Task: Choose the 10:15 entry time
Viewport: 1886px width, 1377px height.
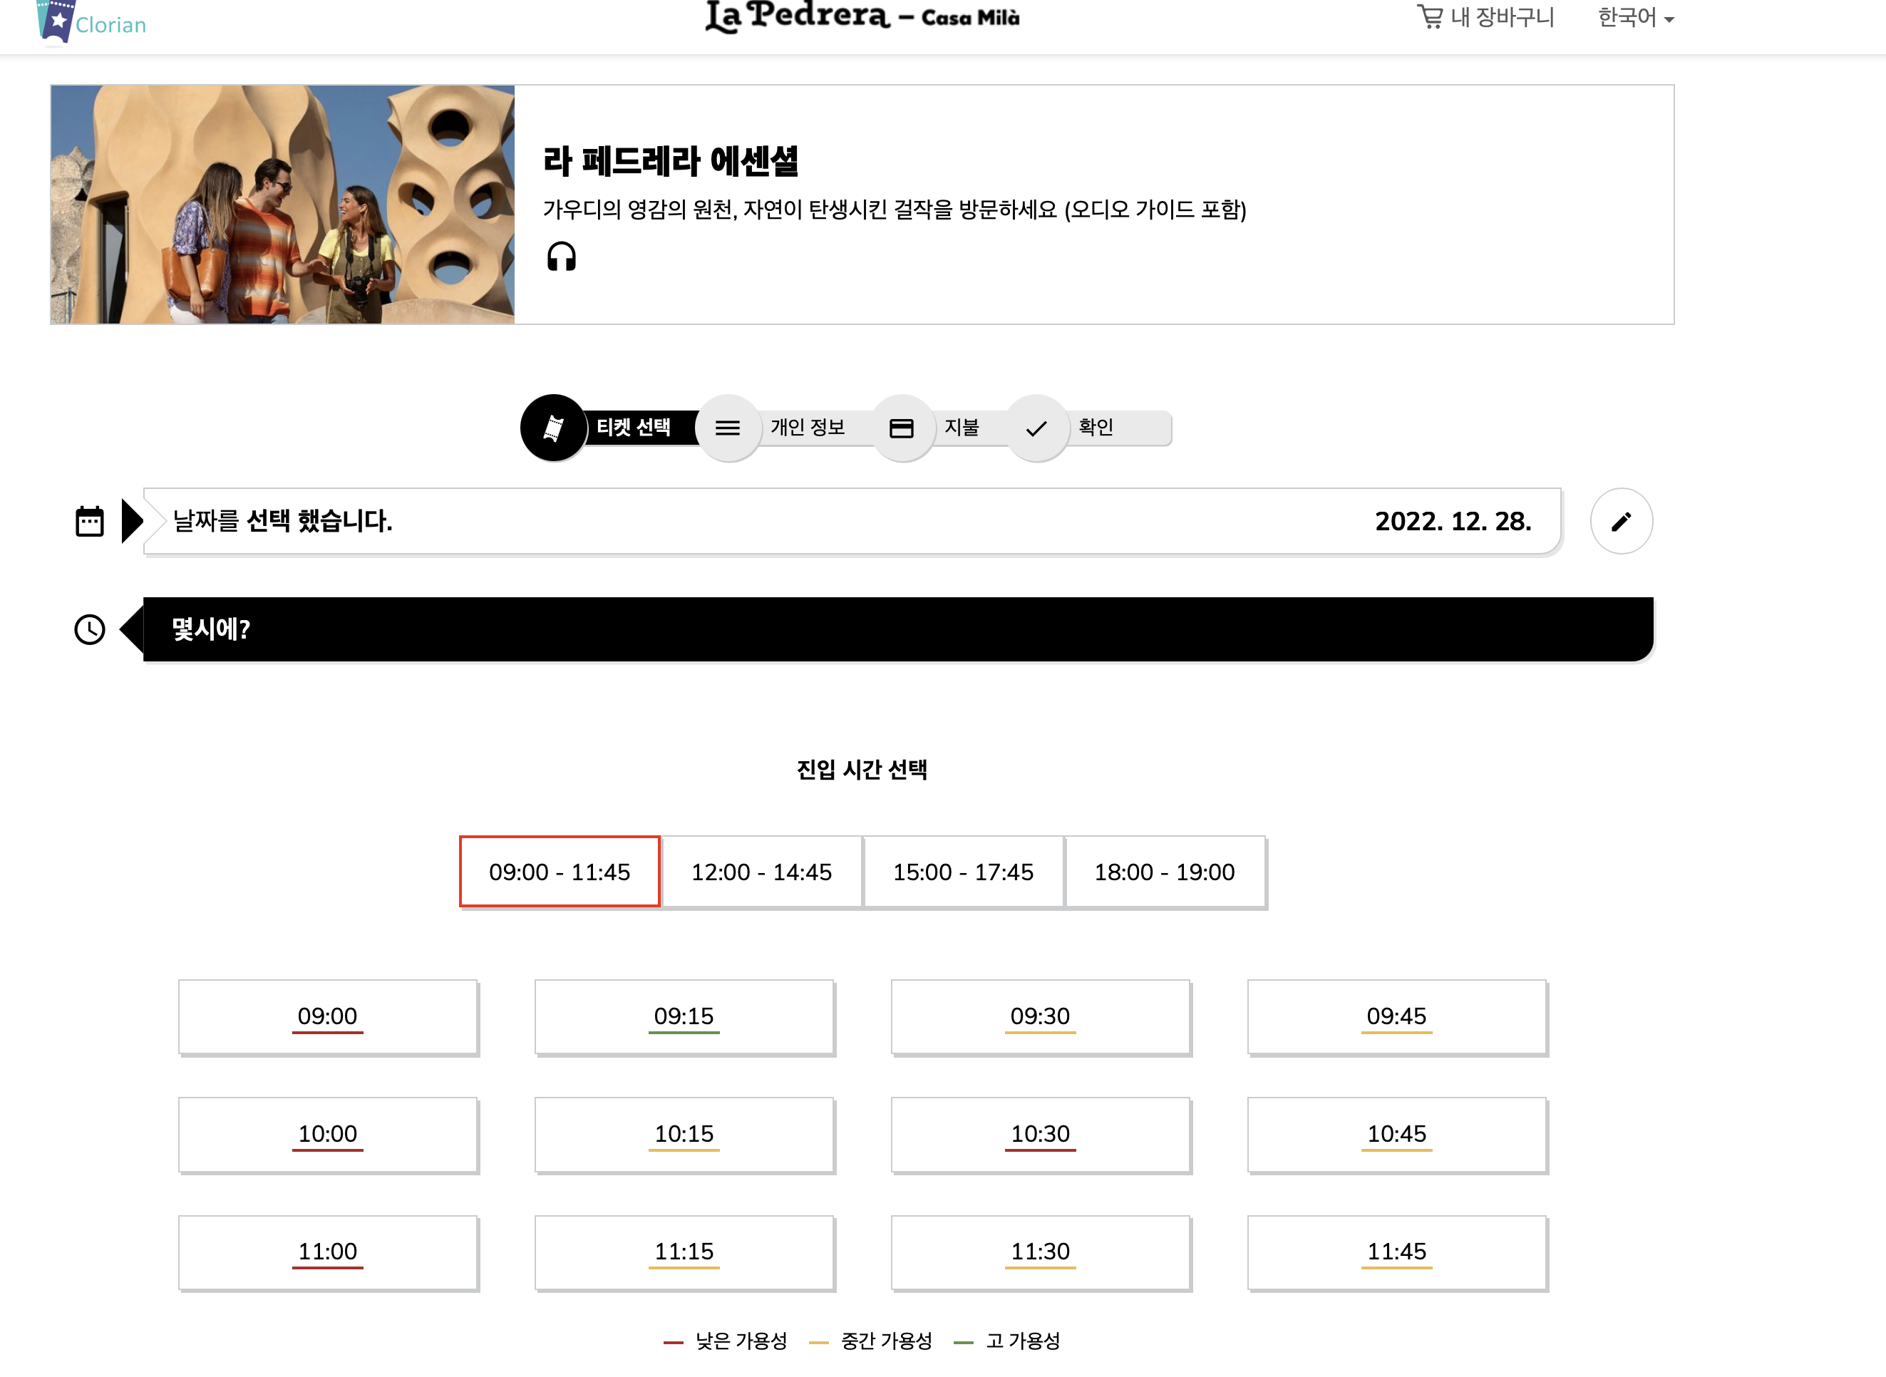Action: [684, 1134]
